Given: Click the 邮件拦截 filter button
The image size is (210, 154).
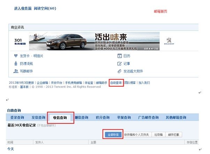Looking at the screenshot, I should tap(173, 135).
